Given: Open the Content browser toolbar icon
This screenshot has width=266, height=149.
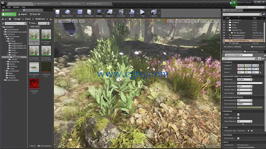Looking at the screenshot, I should pos(79,13).
